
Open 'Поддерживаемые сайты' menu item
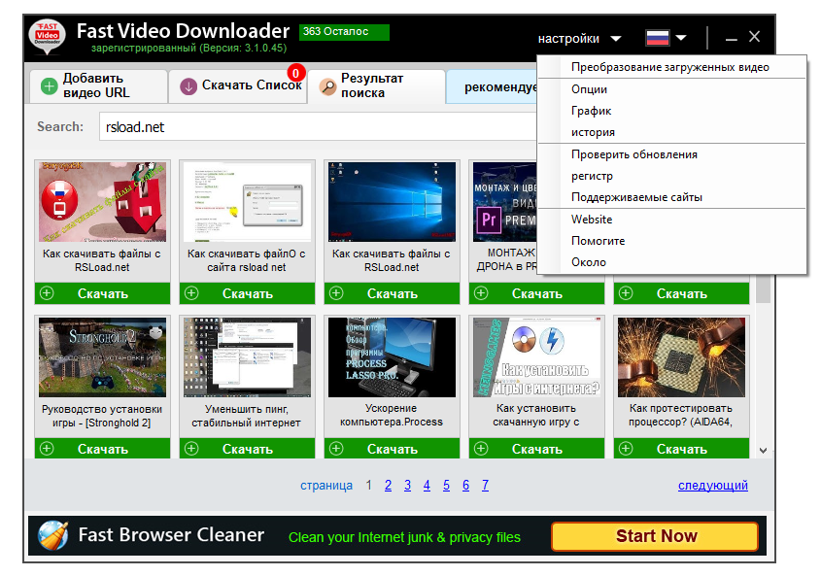[x=671, y=197]
